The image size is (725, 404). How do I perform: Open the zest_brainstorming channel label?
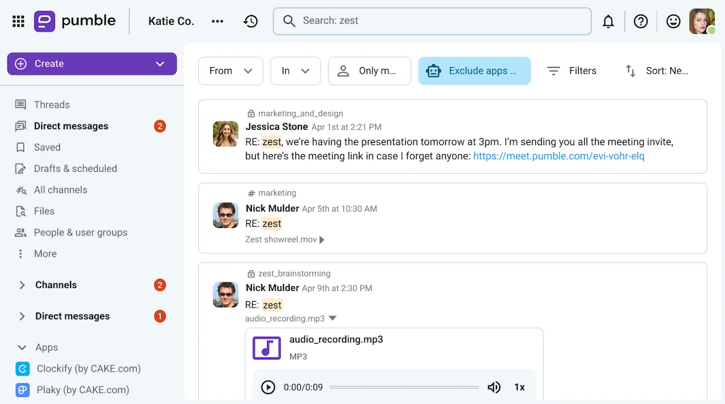[x=294, y=273]
